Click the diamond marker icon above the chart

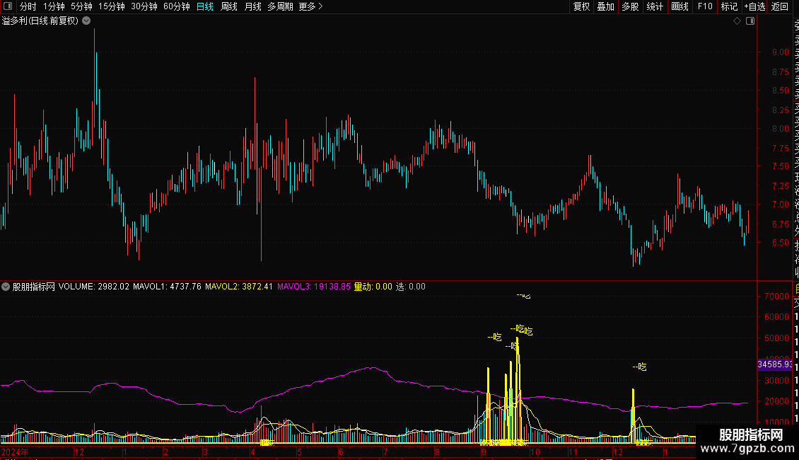[x=737, y=21]
